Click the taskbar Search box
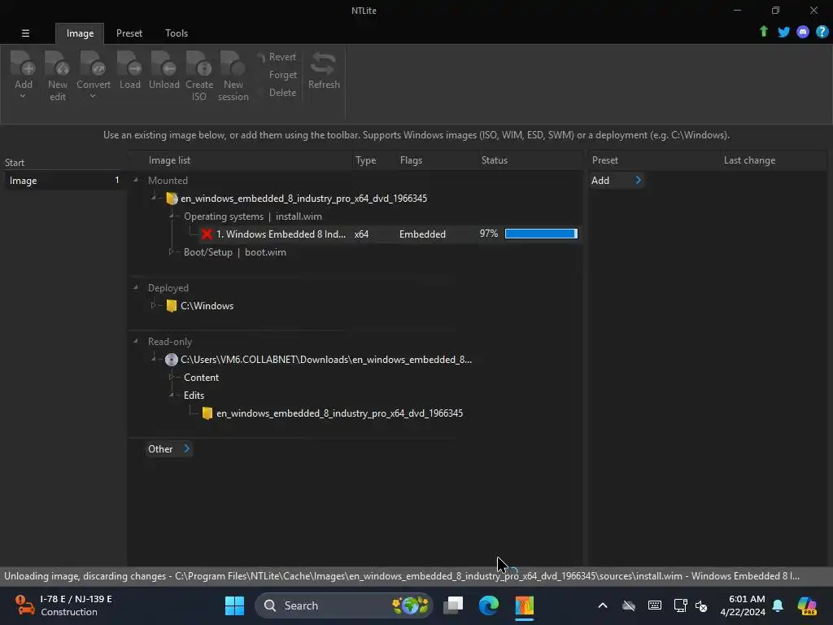The width and height of the screenshot is (833, 625). (344, 605)
